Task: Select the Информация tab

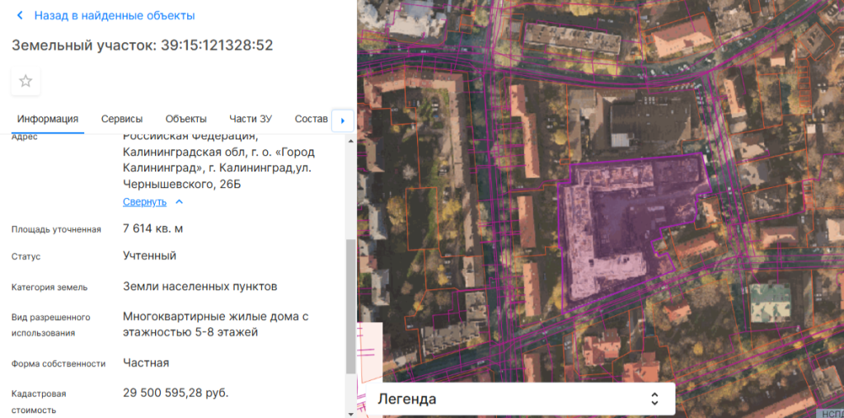Action: point(48,119)
